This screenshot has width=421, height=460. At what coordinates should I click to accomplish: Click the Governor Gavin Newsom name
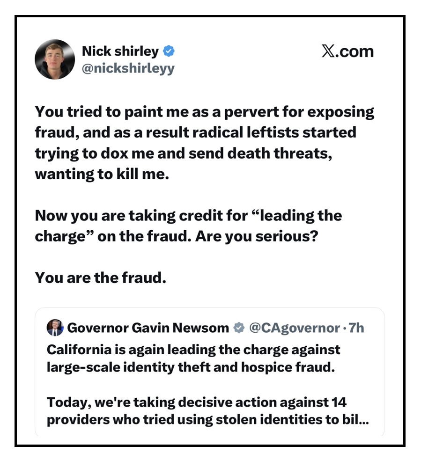[148, 328]
